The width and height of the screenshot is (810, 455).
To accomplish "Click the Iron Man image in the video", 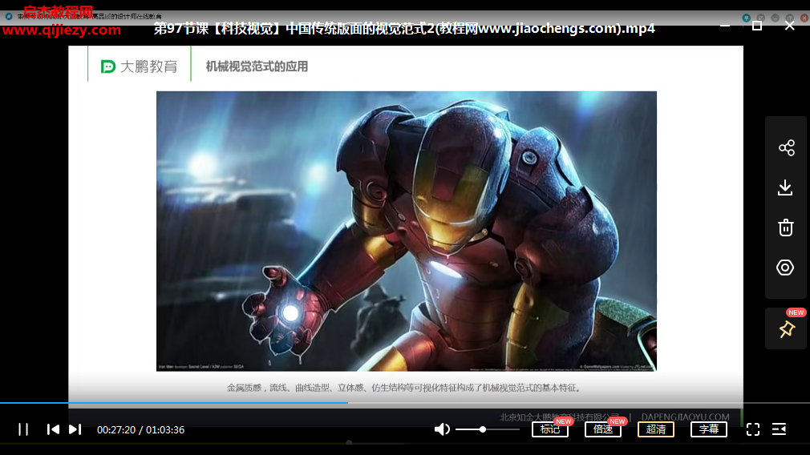I will (407, 232).
